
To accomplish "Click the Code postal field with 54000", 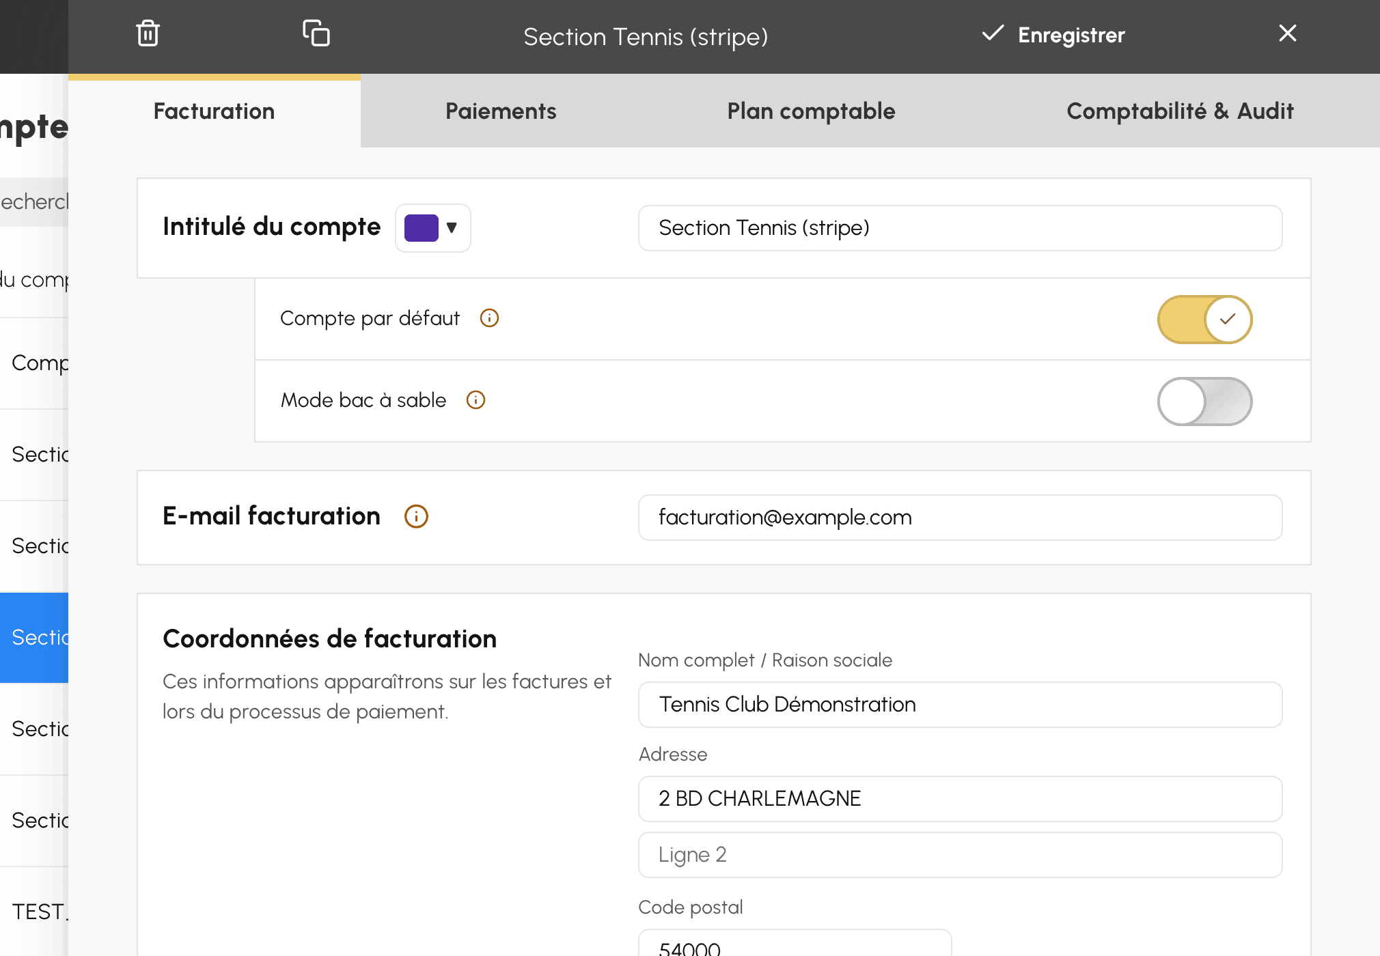I will point(795,944).
